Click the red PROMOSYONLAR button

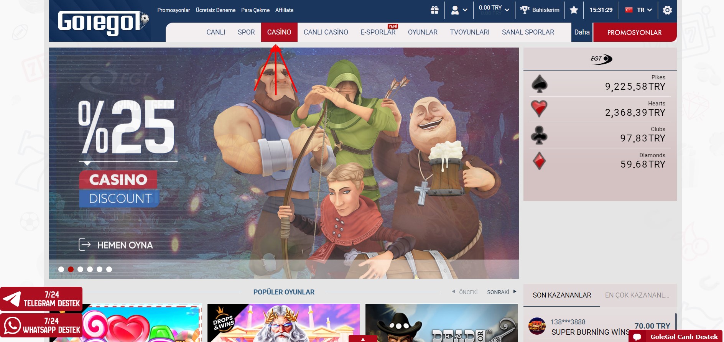tap(635, 33)
